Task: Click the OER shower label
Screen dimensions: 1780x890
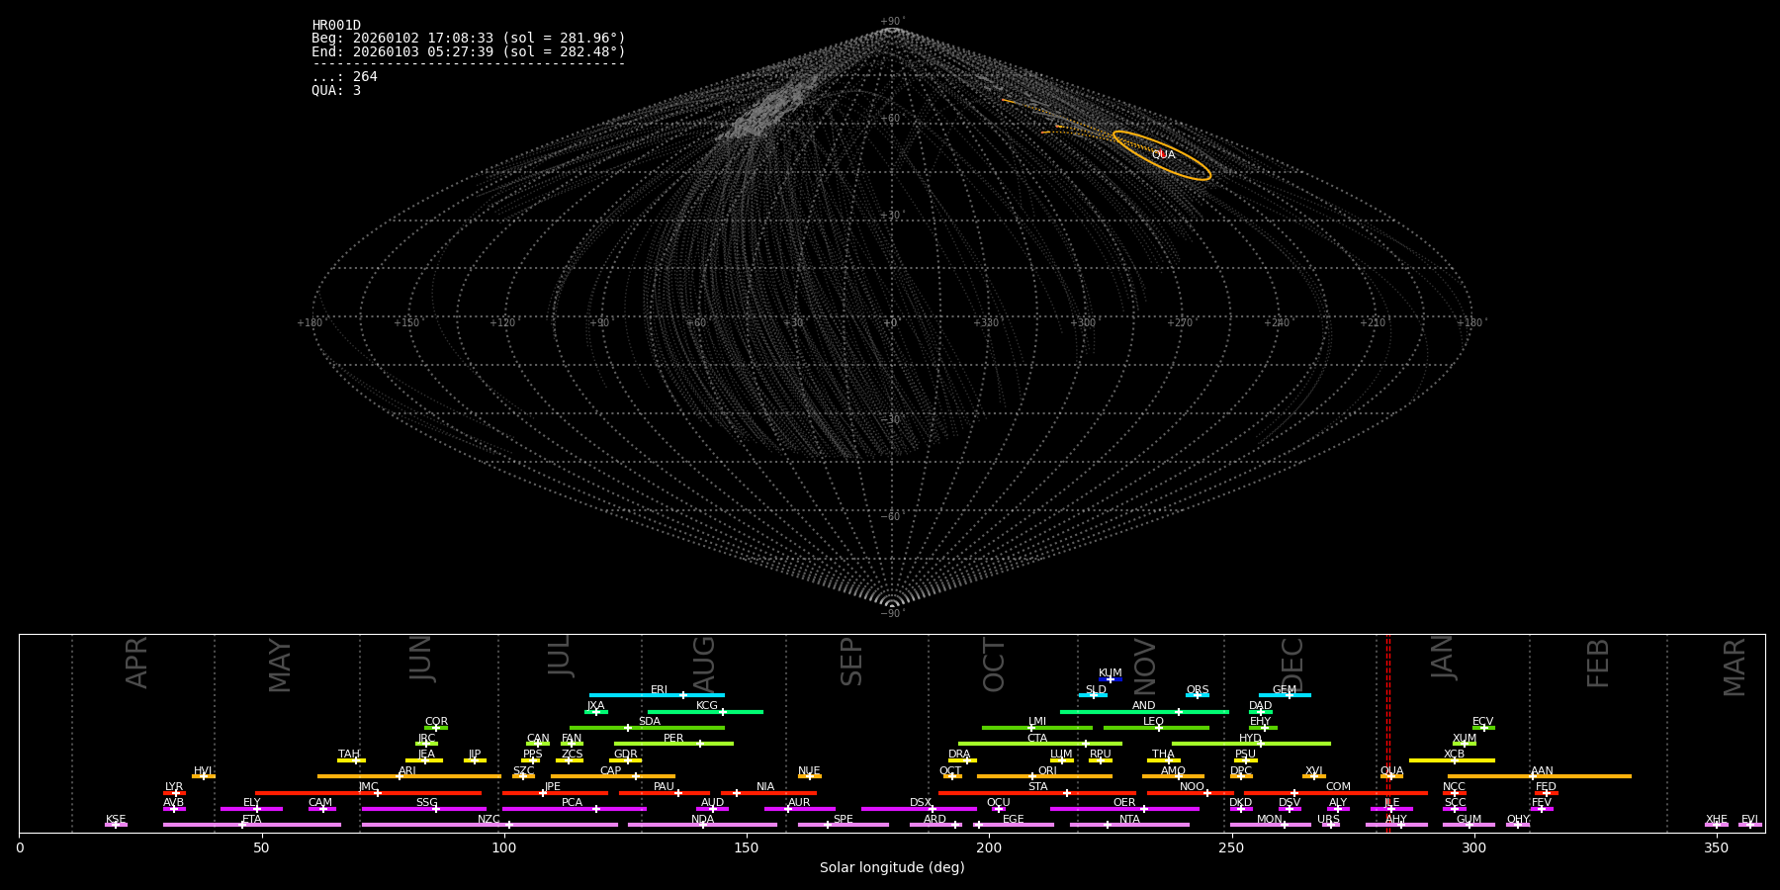Action: click(x=1124, y=803)
